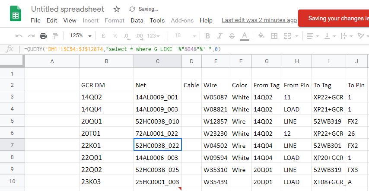Open the View menu
The image size is (369, 191).
[x=70, y=20]
